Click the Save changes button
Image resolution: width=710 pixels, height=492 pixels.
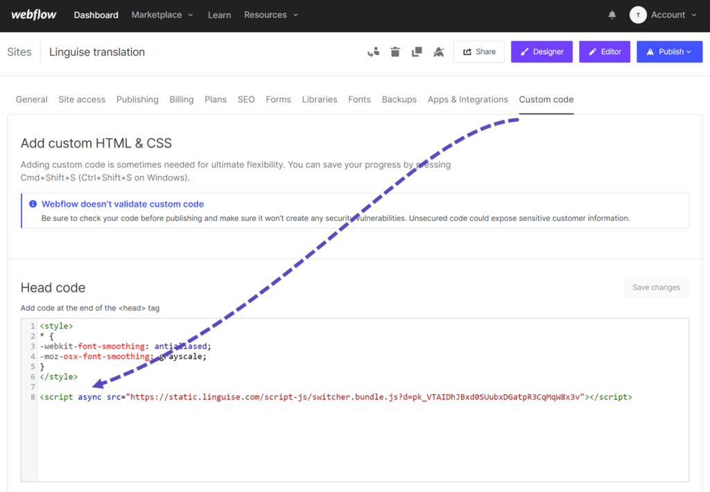point(655,287)
